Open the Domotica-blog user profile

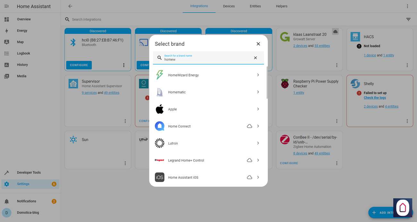click(30, 213)
